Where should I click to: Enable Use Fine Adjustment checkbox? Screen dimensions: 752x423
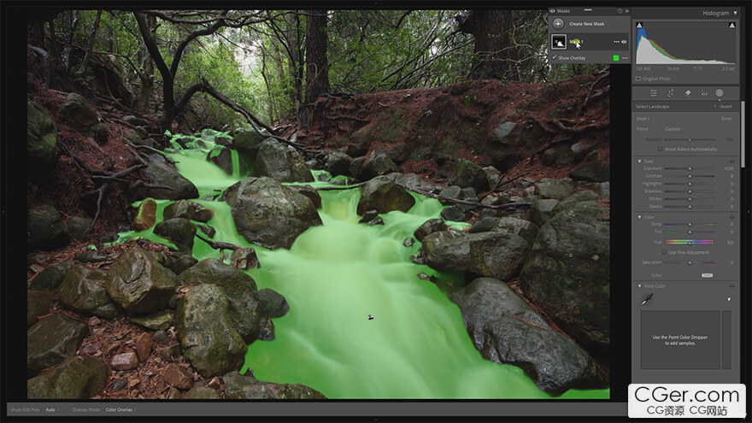click(664, 252)
